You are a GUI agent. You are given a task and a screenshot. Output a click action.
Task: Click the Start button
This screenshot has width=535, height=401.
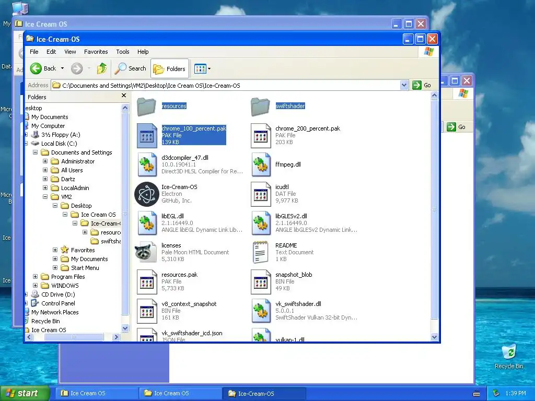click(25, 393)
